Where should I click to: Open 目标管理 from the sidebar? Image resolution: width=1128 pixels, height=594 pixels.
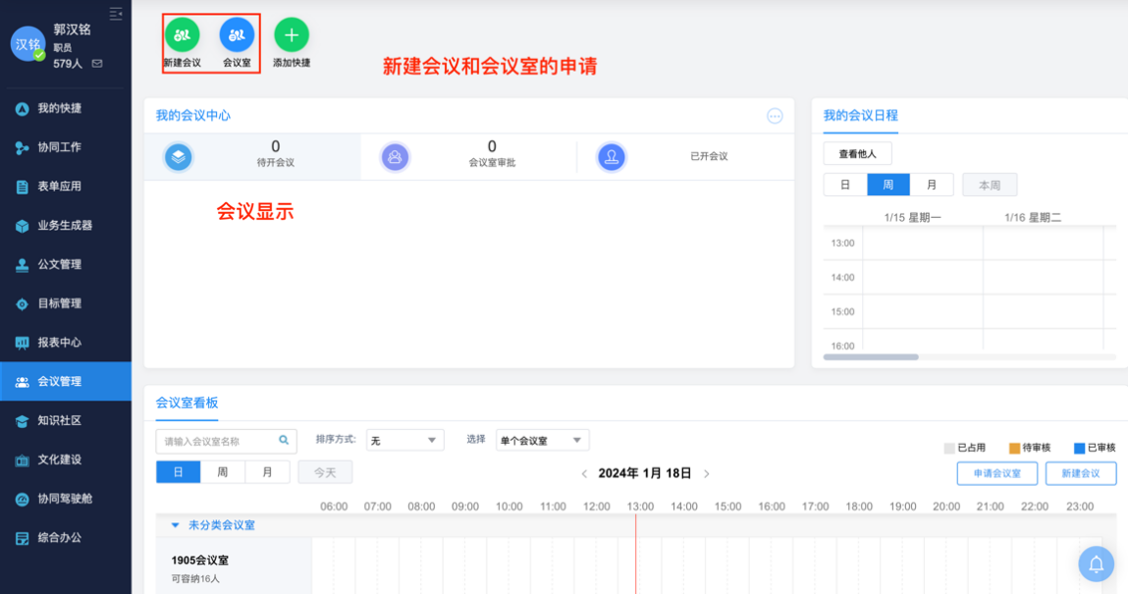click(x=65, y=303)
